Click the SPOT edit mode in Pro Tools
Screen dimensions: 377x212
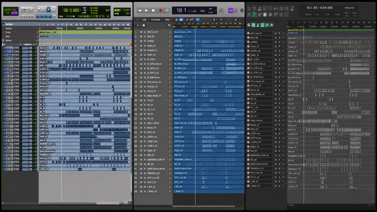(x=15, y=10)
